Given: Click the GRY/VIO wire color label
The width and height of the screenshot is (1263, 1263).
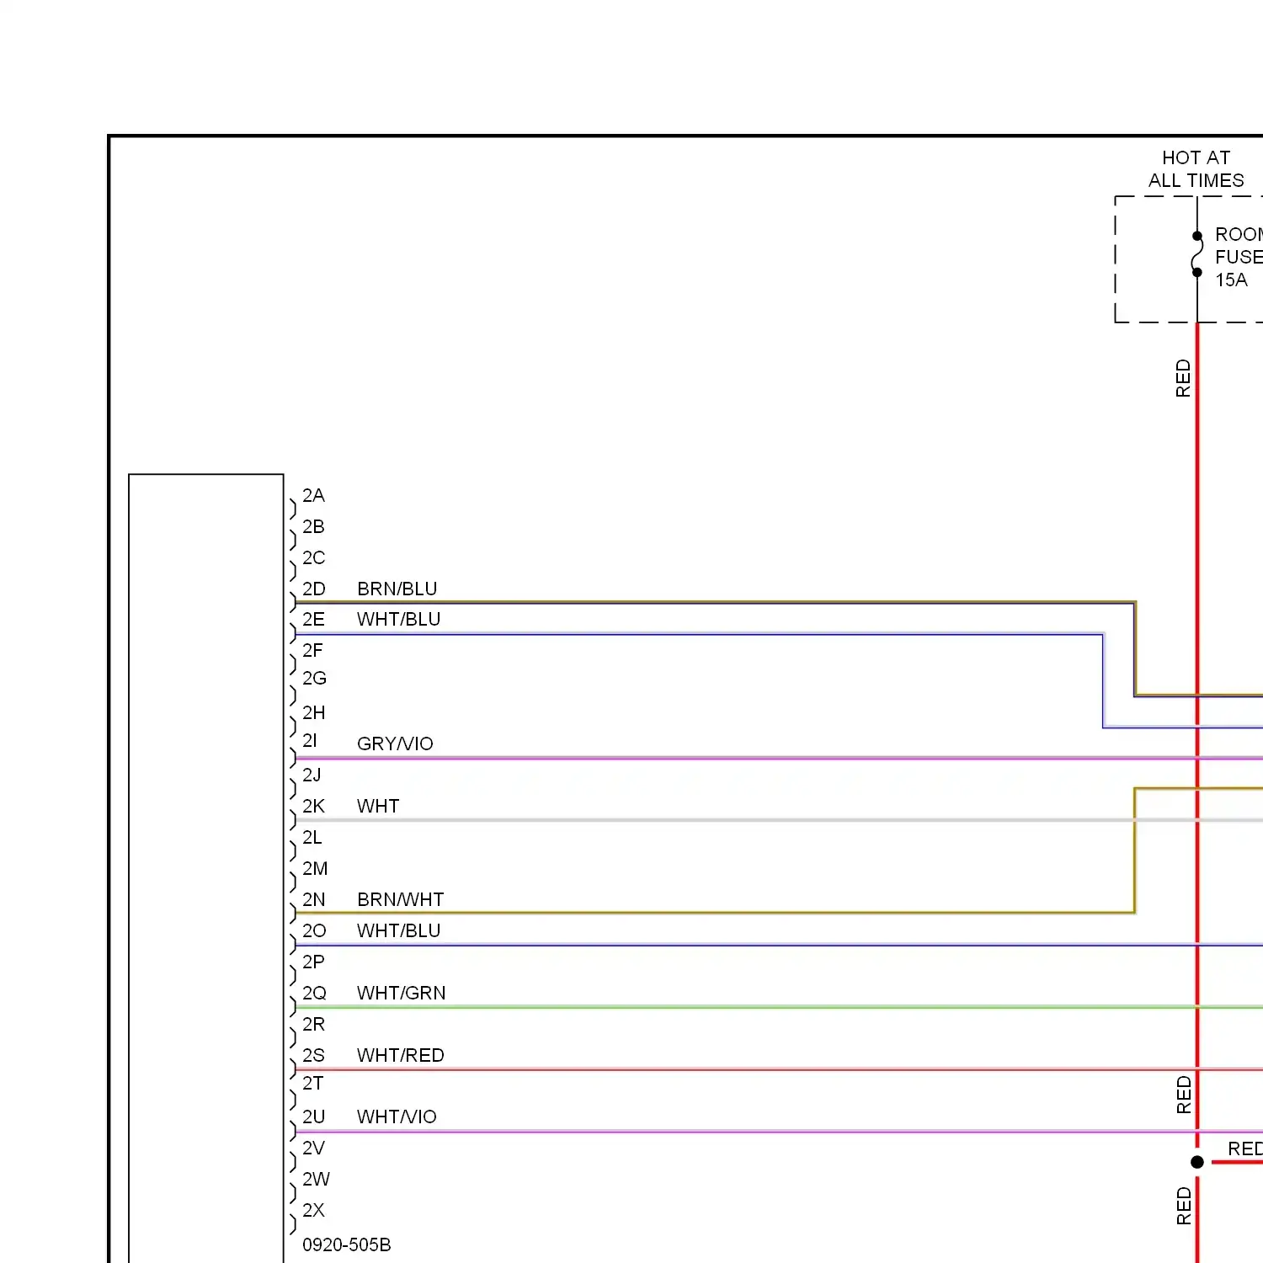Looking at the screenshot, I should pyautogui.click(x=395, y=743).
